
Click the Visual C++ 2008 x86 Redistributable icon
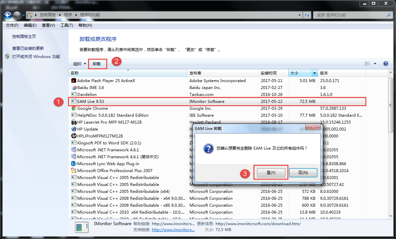74,205
